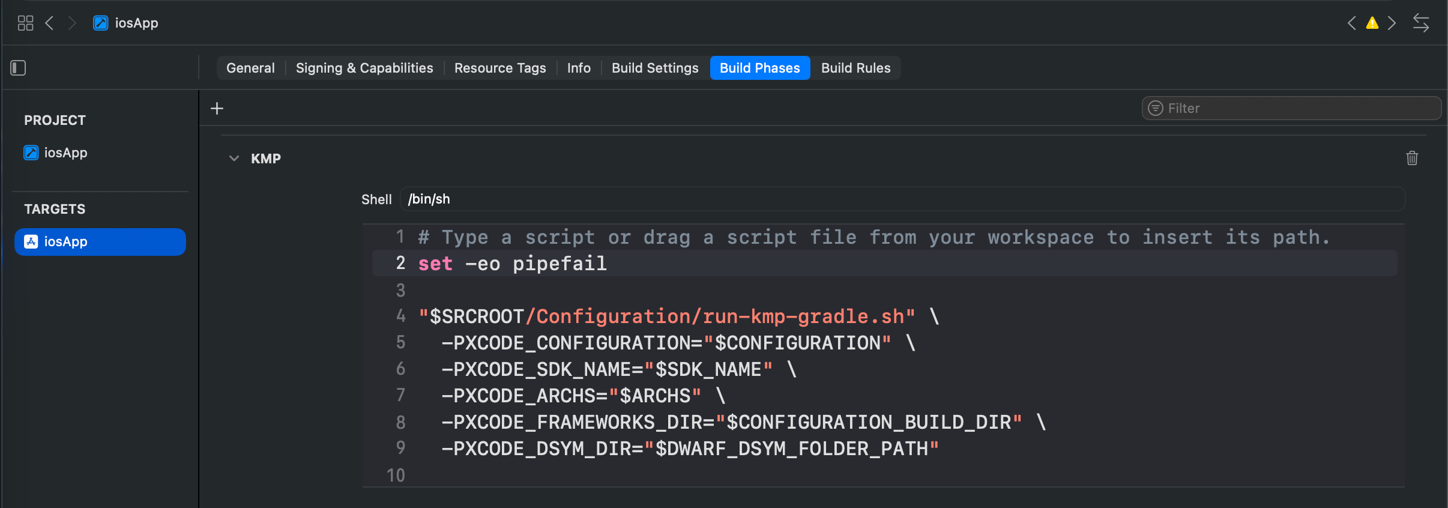Click line number 10 in script editor
The image size is (1448, 508).
point(396,475)
